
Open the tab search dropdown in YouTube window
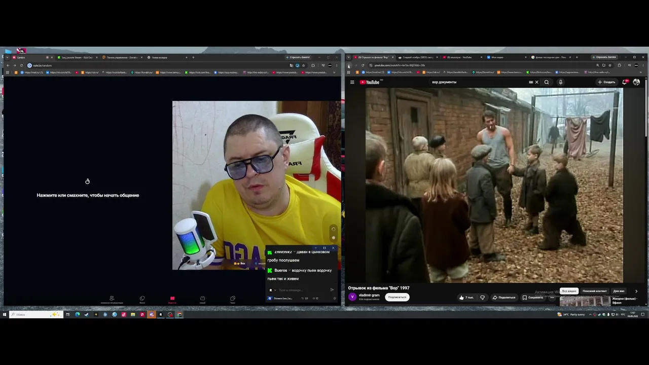click(348, 57)
